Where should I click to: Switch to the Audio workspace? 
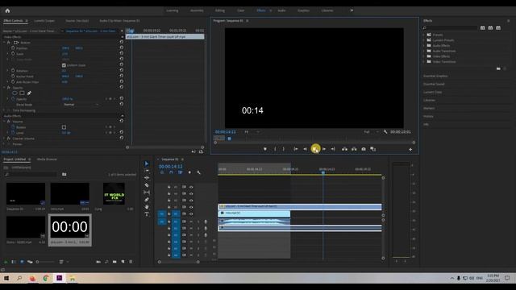pos(281,10)
